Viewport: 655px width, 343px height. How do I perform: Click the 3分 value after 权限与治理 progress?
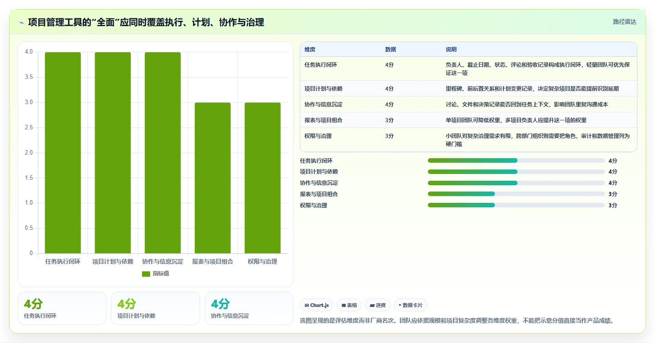tap(613, 206)
